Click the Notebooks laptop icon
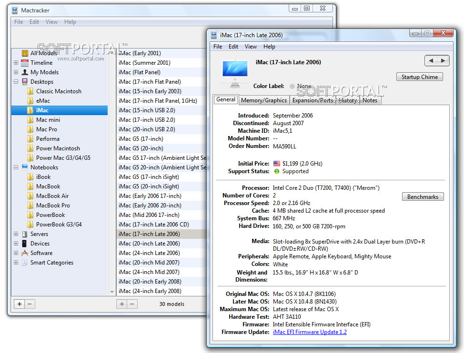Image resolution: width=464 pixels, height=353 pixels. click(x=25, y=167)
